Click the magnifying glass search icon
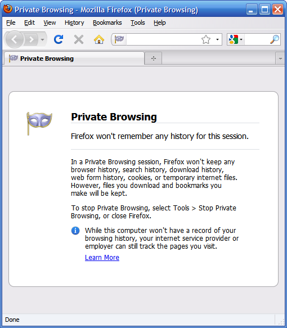This screenshot has height=328, width=287. tap(275, 39)
